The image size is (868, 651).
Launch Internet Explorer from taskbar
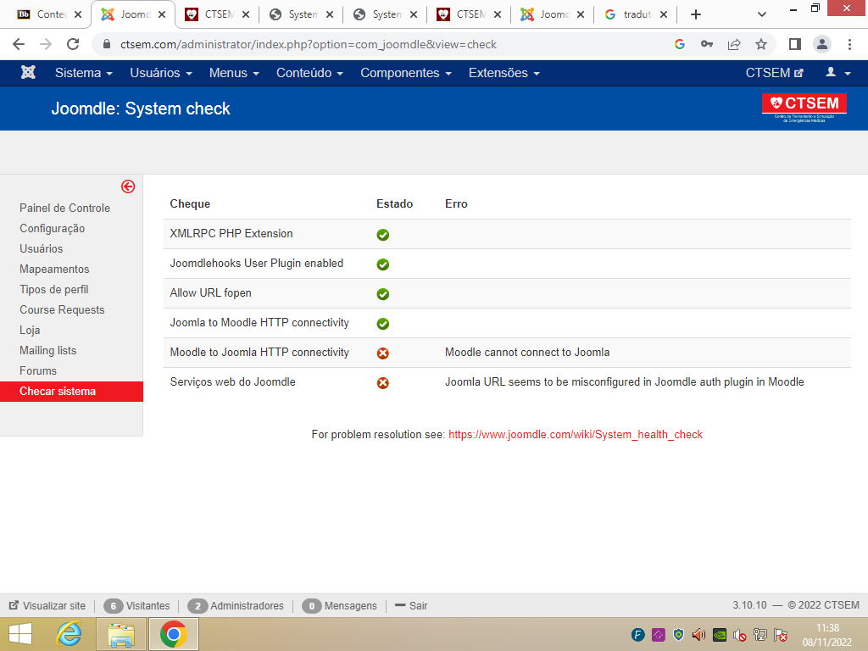[70, 634]
